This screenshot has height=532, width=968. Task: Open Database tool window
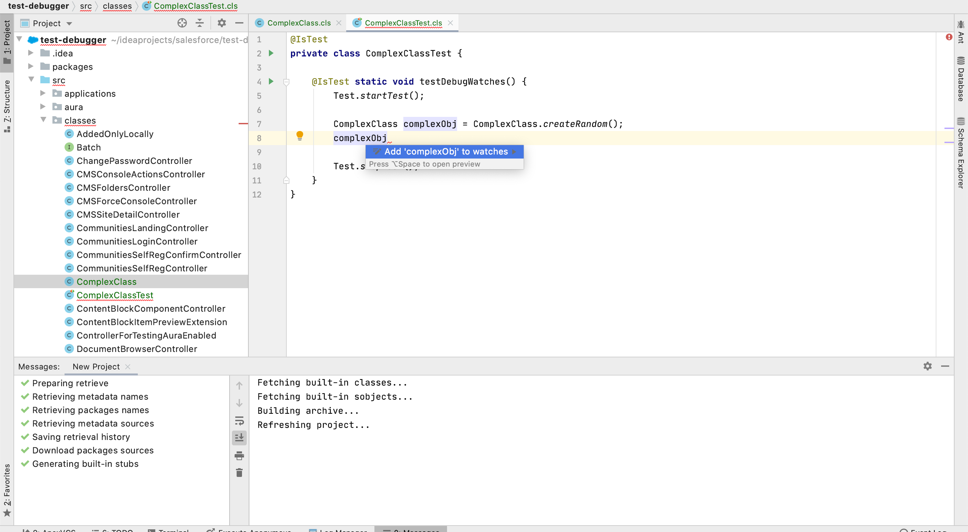961,79
